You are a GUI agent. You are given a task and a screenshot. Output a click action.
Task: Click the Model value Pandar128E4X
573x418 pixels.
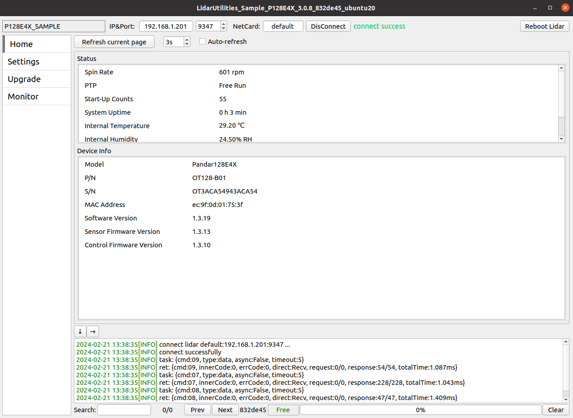[x=215, y=164]
